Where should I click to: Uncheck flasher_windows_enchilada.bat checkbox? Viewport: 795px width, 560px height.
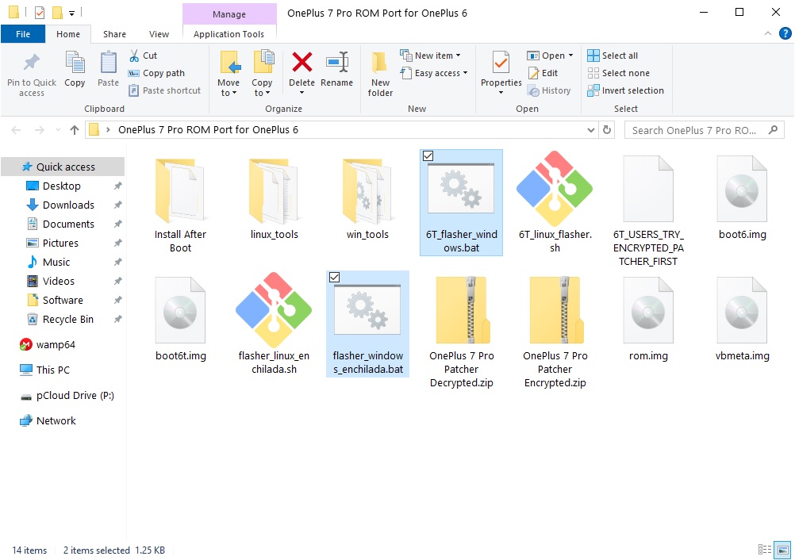click(335, 277)
